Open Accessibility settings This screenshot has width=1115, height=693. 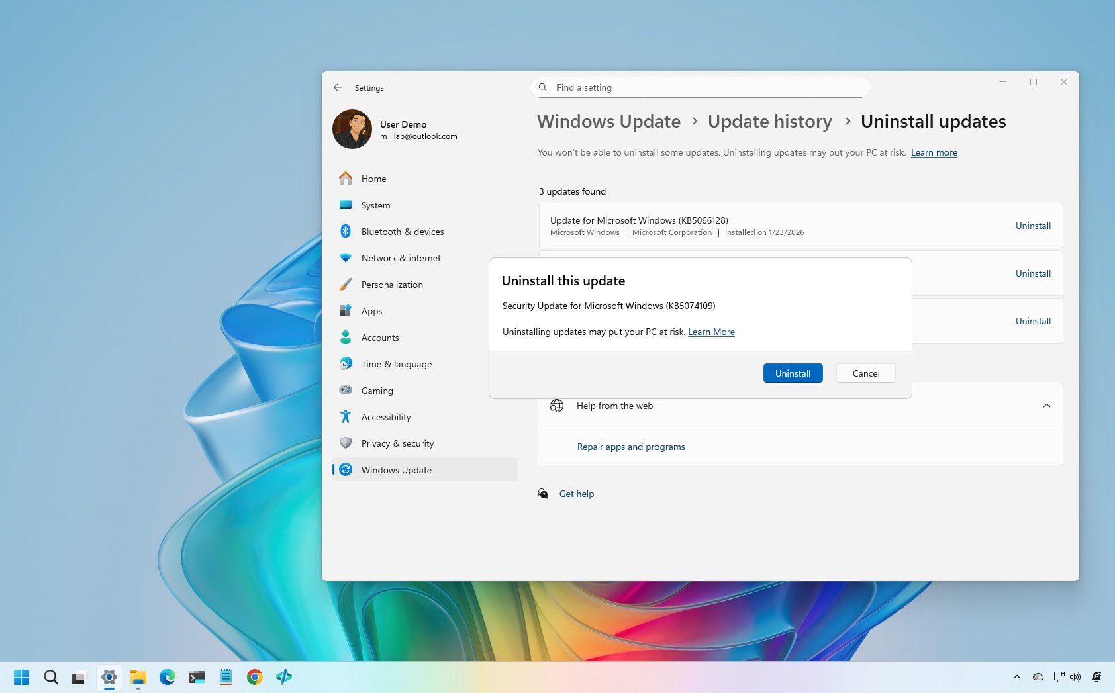click(385, 417)
